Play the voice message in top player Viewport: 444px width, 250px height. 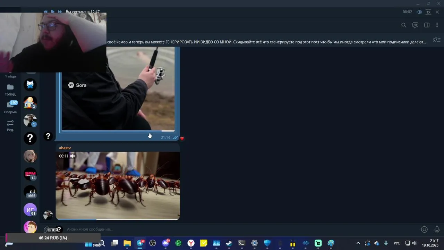(53, 12)
